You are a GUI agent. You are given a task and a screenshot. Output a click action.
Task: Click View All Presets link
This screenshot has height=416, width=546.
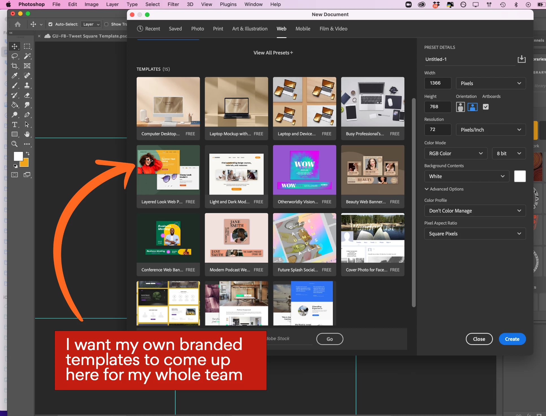(x=273, y=53)
